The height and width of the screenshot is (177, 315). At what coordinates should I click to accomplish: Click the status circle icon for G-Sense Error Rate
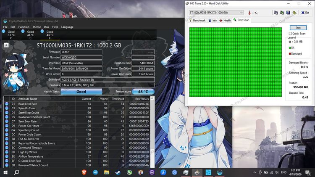tap(7, 161)
